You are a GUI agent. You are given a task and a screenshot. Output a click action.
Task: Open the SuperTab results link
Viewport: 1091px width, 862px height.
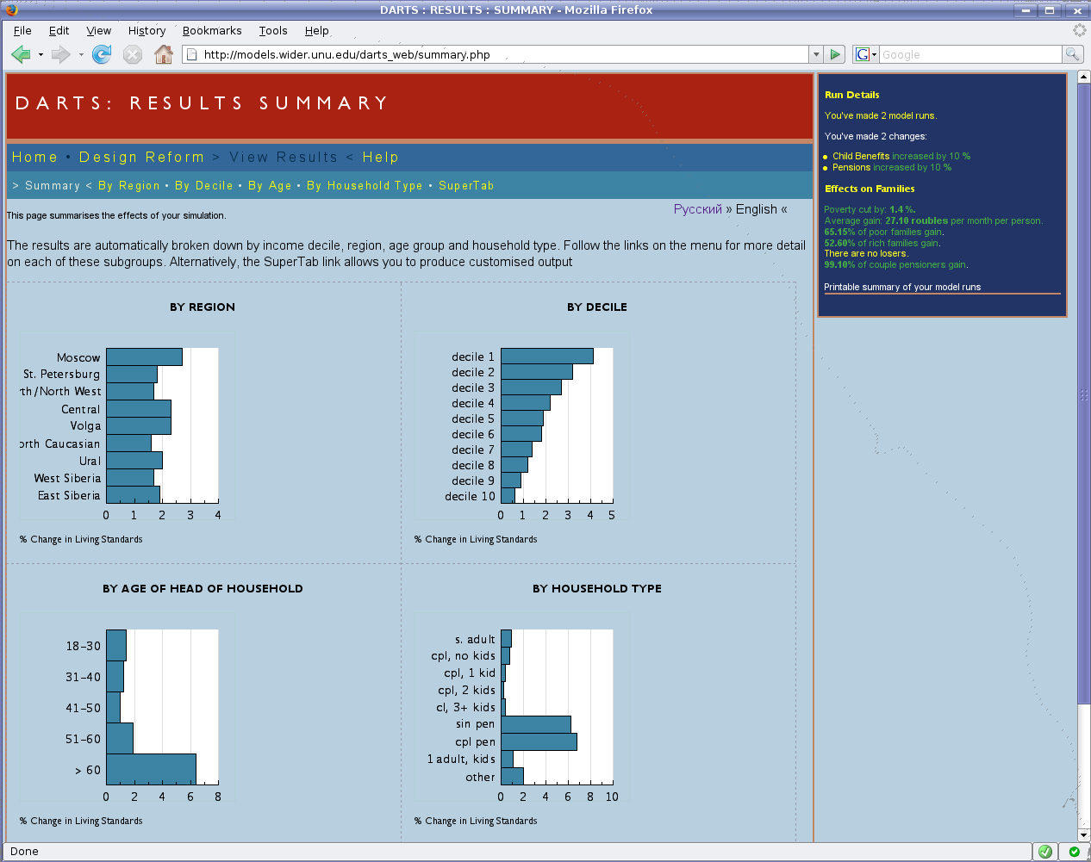pos(465,186)
